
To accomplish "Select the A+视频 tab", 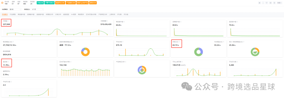I will pos(74,14).
